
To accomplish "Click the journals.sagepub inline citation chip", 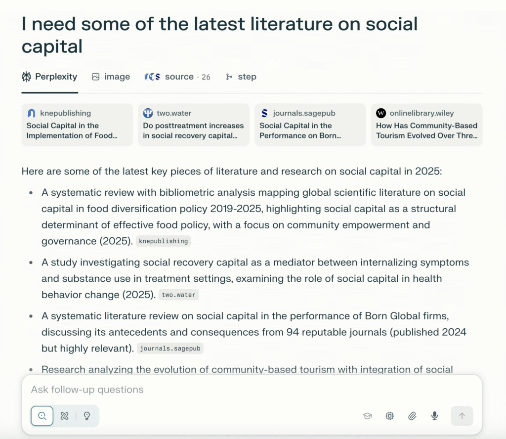I will point(170,349).
